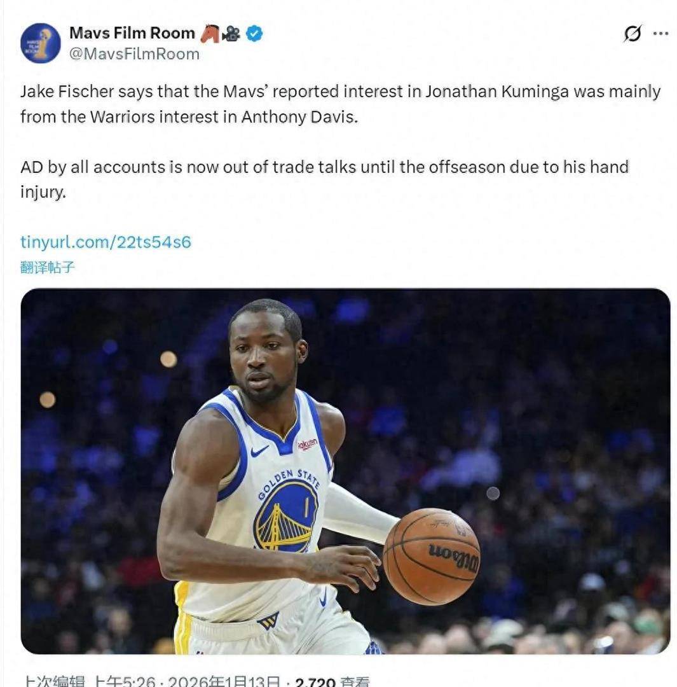Click the paragraph about AD's hand injury
This screenshot has width=677, height=687.
pos(324,179)
